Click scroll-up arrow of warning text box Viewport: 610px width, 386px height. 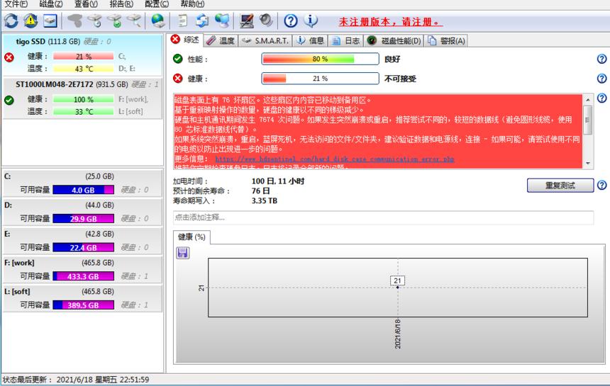[588, 100]
